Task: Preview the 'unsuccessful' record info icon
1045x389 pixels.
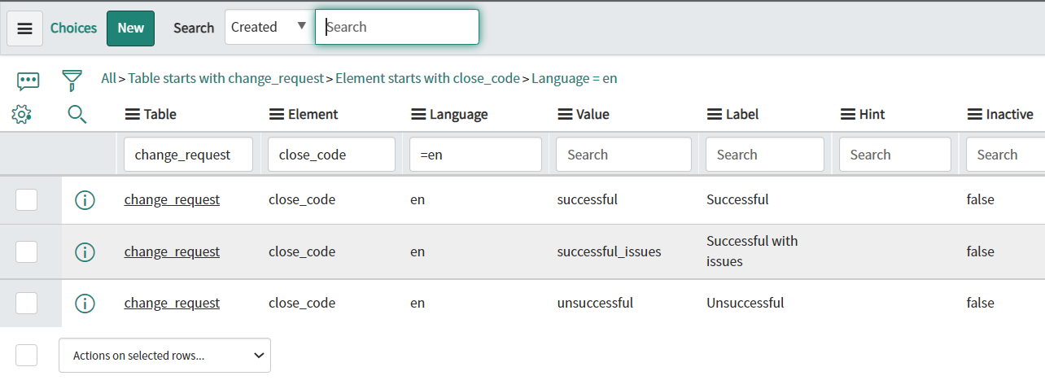Action: [x=85, y=304]
